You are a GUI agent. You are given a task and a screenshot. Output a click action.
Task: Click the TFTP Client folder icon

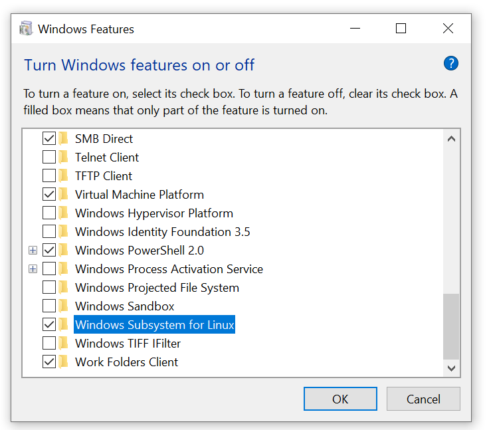pos(63,175)
